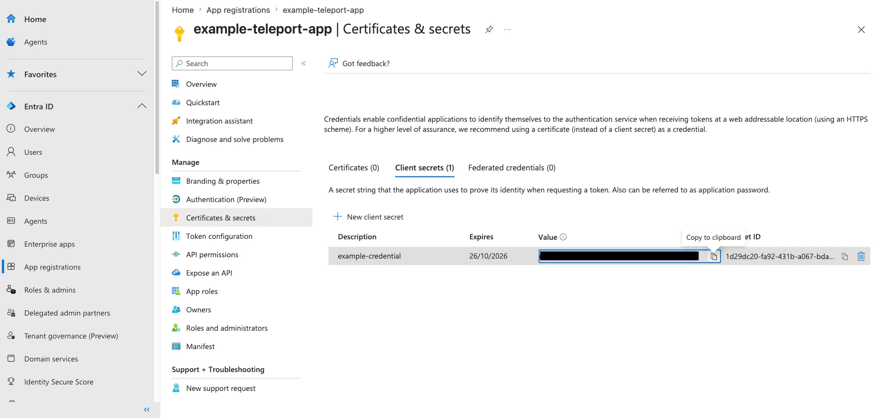Open the more options ellipsis menu

coord(507,29)
